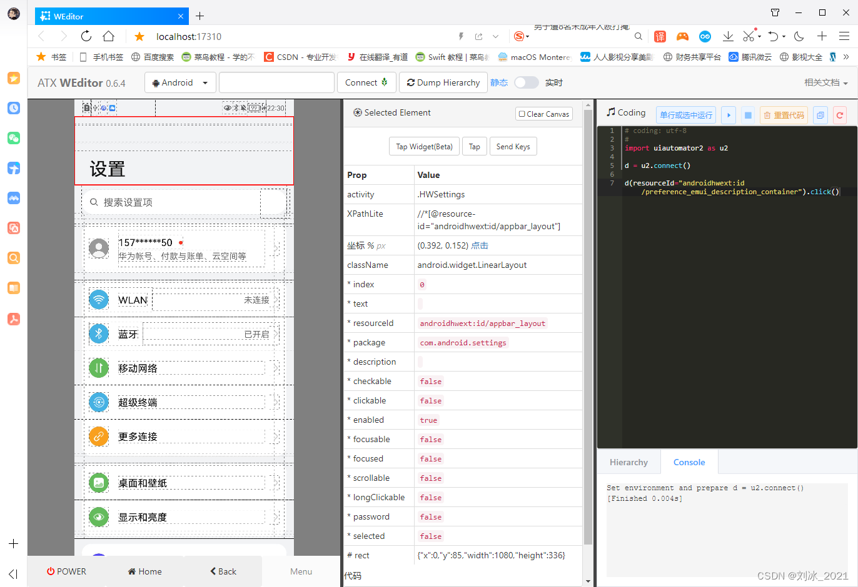Add a sidebar app with the plus icon
This screenshot has width=858, height=587.
pyautogui.click(x=13, y=544)
